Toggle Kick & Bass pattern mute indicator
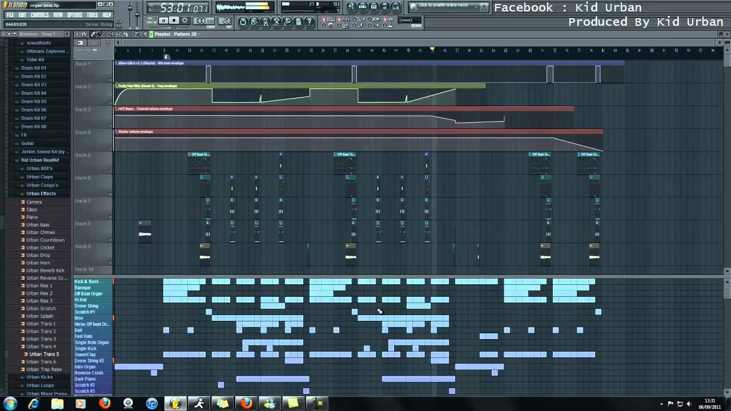This screenshot has width=731, height=411. pos(113,281)
